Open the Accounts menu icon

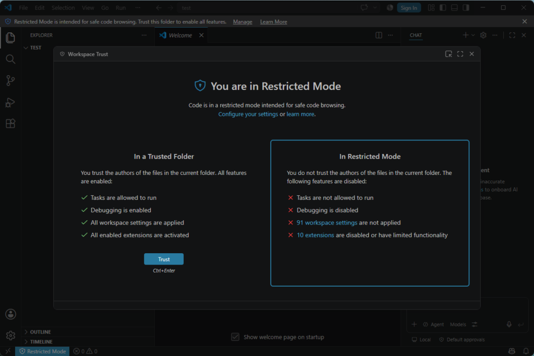click(10, 314)
